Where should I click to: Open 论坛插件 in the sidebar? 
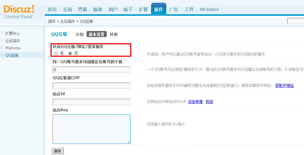click(x=12, y=41)
